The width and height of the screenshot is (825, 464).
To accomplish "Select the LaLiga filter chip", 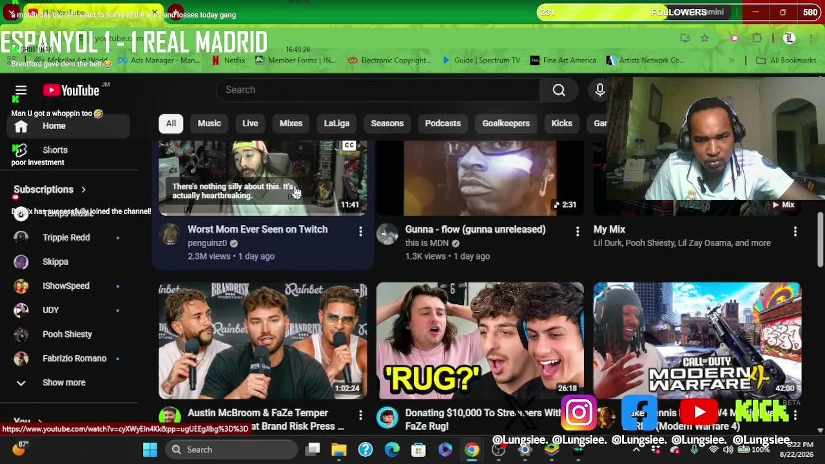I will (336, 124).
